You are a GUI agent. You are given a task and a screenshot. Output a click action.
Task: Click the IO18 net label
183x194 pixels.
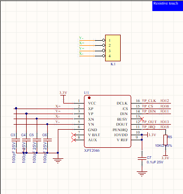[164, 127]
